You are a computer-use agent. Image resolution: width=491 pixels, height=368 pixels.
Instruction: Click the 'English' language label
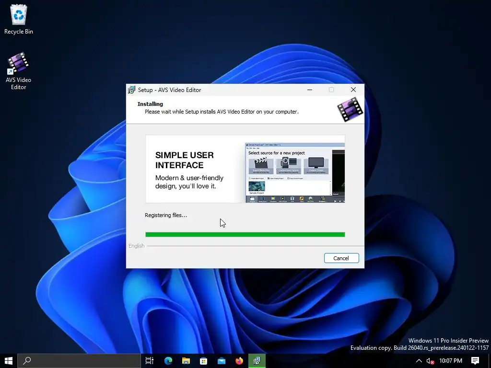pyautogui.click(x=137, y=246)
